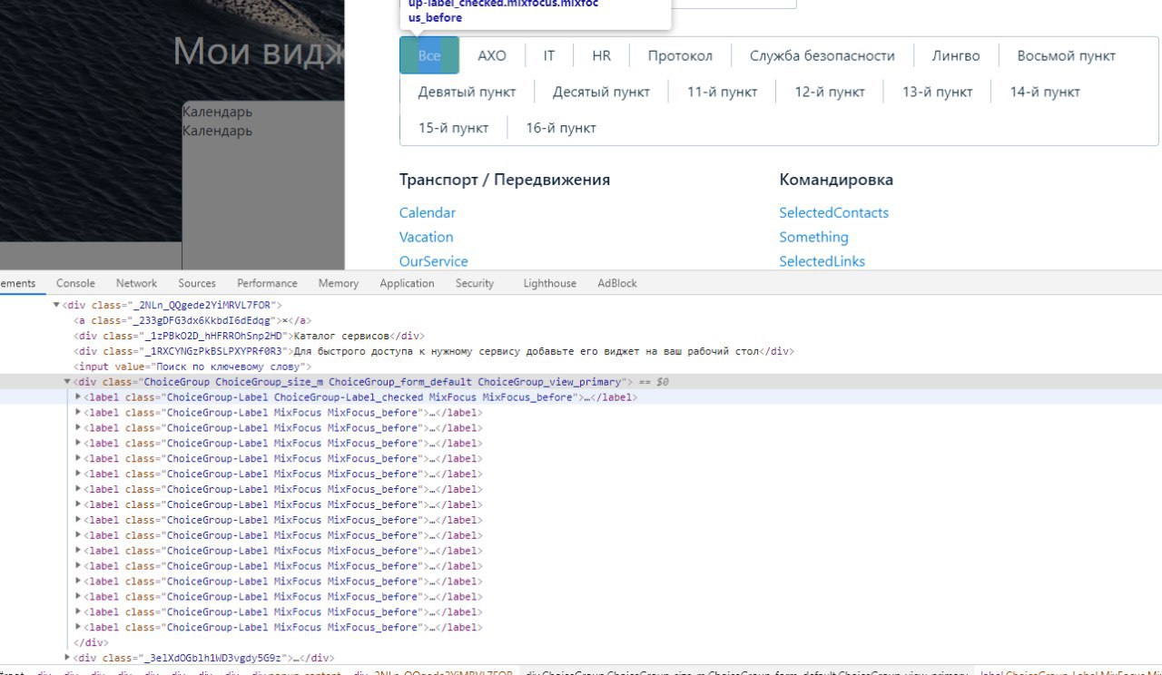Click the 'Командировка' heading
This screenshot has width=1162, height=675.
tap(836, 180)
